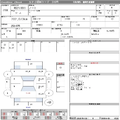Viewport: 120px width, 120px height.
Task: Select the lot number 7708
Action: (x=5, y=10)
